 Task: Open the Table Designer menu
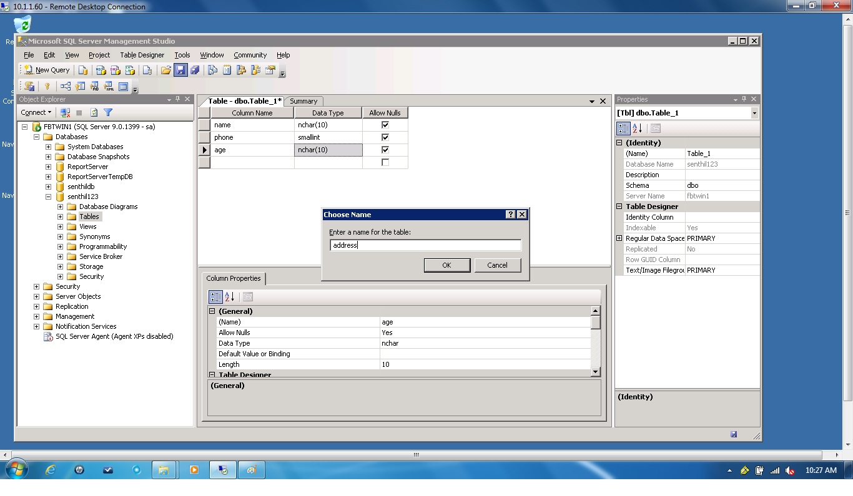(x=143, y=55)
